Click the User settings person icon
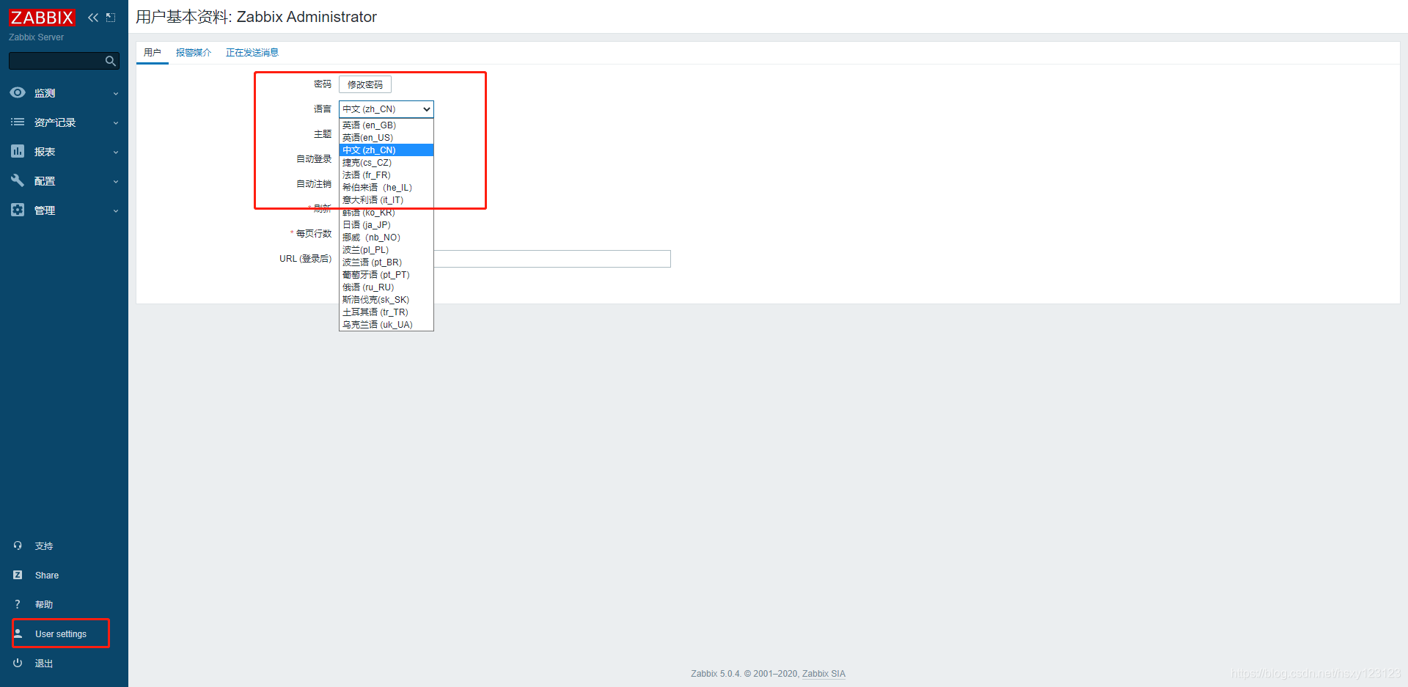The image size is (1408, 687). click(18, 633)
